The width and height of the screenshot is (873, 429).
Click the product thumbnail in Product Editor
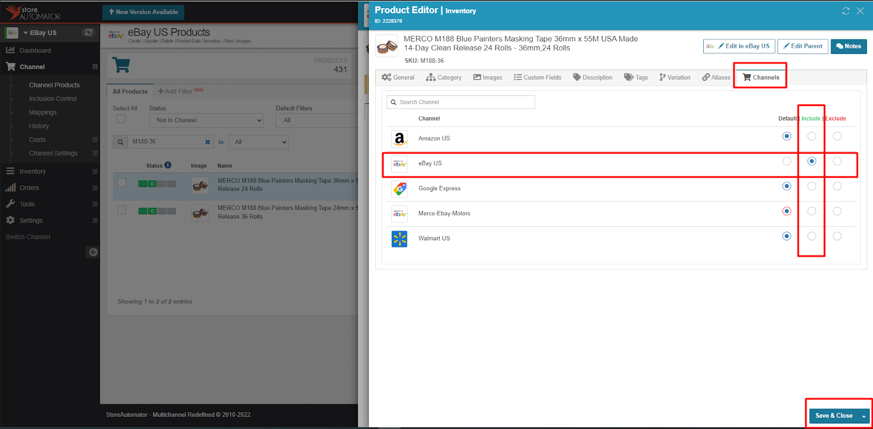click(387, 46)
